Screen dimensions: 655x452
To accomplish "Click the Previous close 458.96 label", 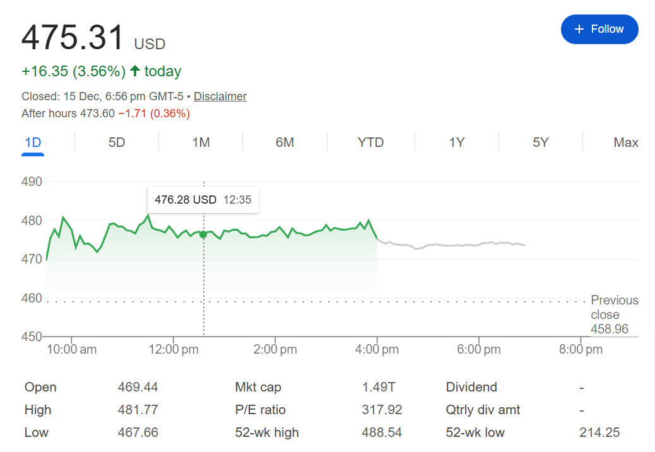I will click(614, 315).
